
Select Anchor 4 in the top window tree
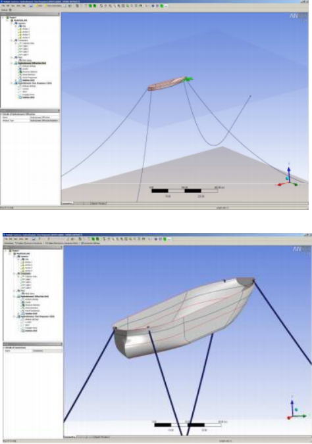pos(26,37)
